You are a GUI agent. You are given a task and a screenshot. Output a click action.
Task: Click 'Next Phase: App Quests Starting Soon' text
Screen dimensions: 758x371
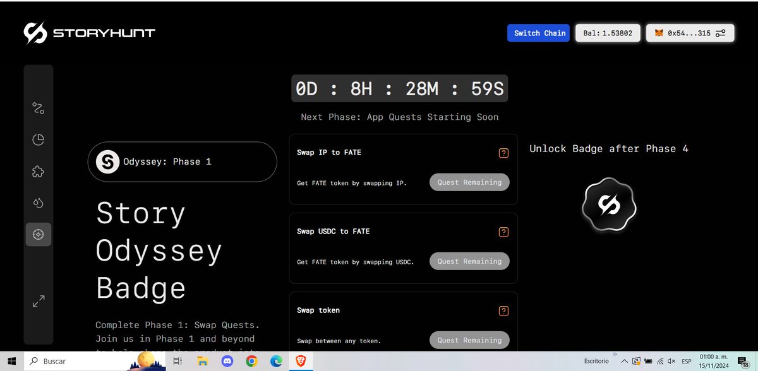[400, 117]
